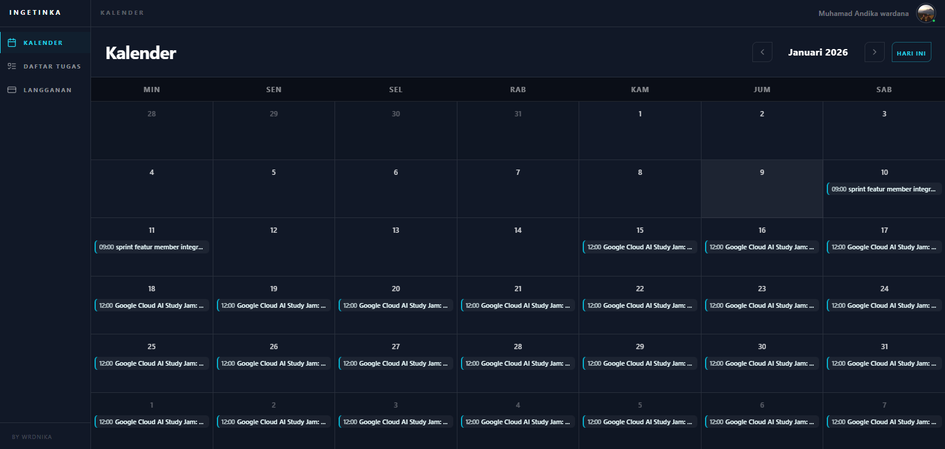
Task: Click the Muhamad Andika wardana username
Action: pos(863,13)
